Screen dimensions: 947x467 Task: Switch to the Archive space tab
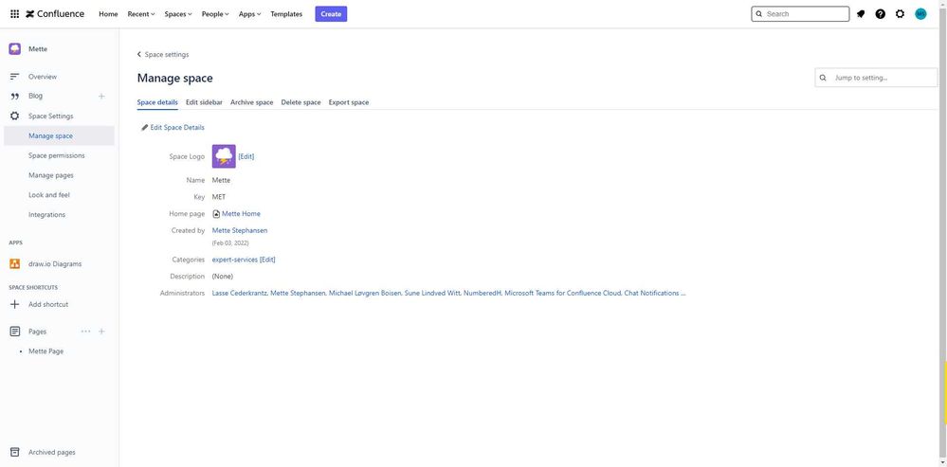[x=252, y=102]
